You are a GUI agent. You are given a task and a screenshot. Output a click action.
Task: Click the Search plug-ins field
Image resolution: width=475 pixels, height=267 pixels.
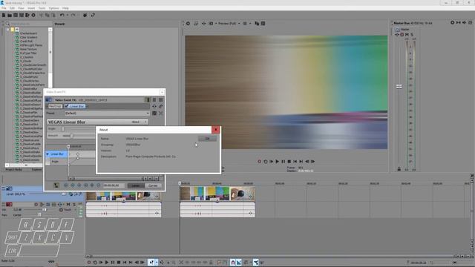(30, 24)
